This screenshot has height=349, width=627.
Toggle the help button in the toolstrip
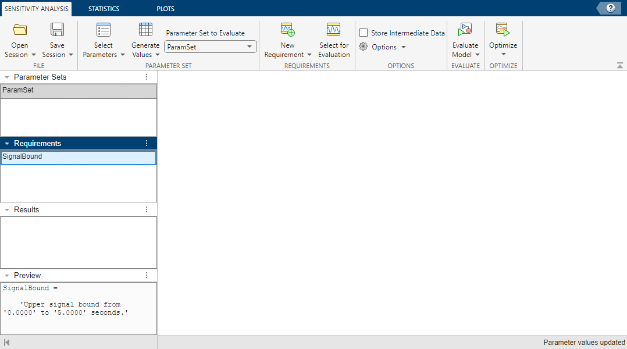[x=611, y=8]
